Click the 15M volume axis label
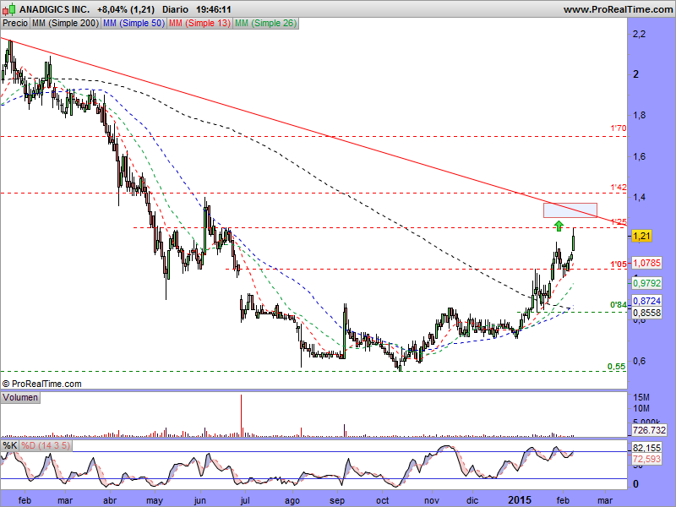This screenshot has width=676, height=507. pyautogui.click(x=641, y=397)
